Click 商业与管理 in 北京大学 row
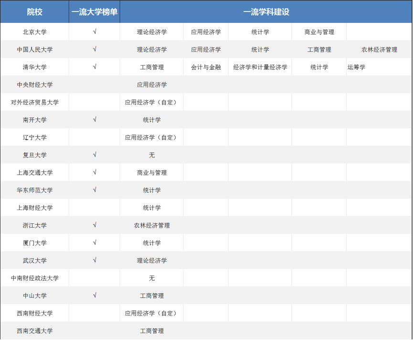 click(319, 32)
